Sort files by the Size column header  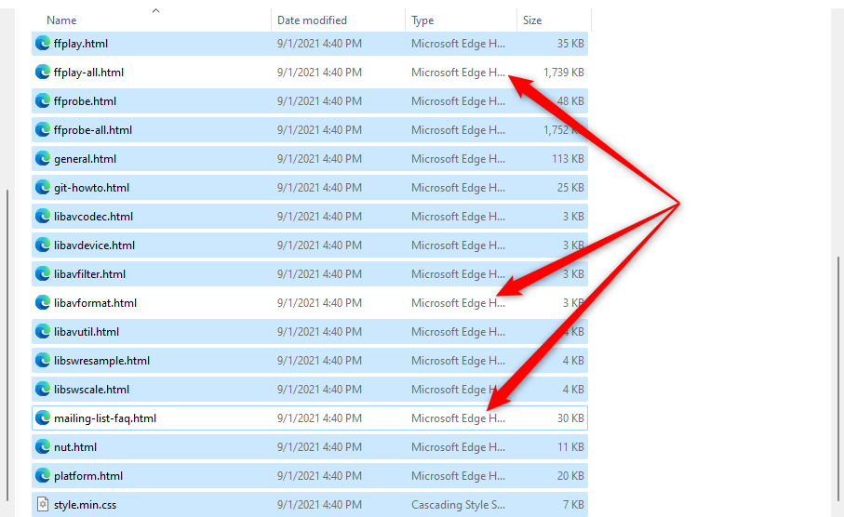532,20
